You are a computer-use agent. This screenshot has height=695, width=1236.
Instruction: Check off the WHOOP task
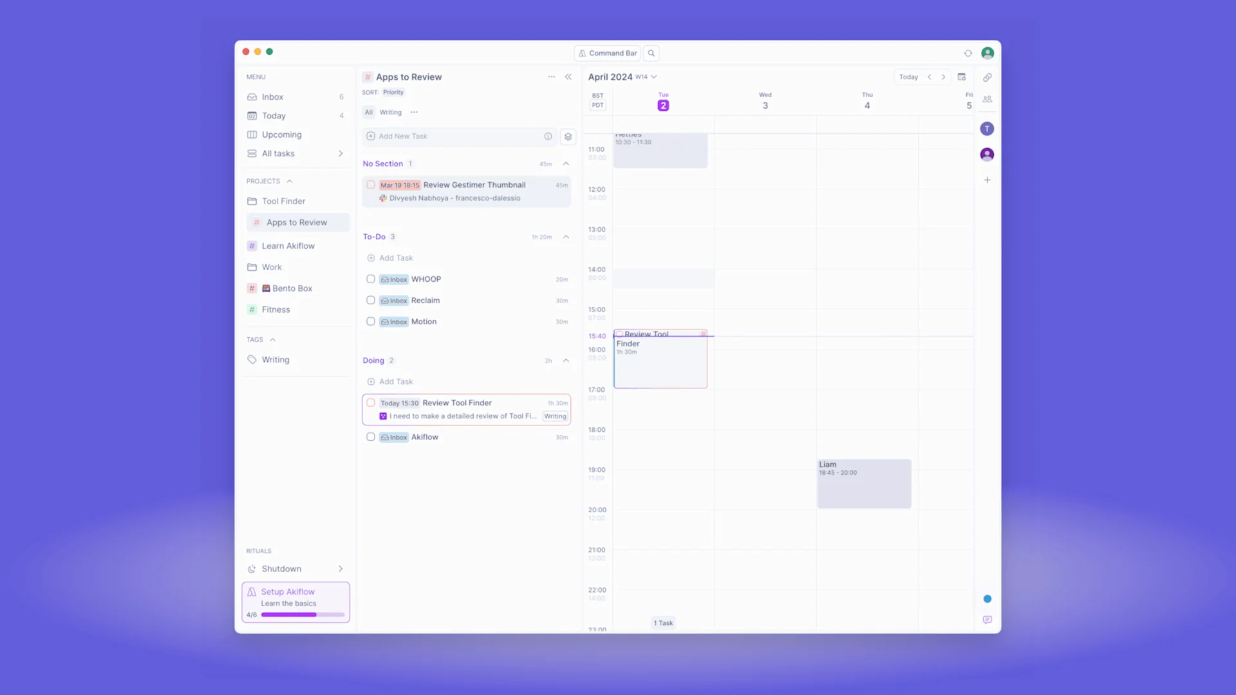click(x=371, y=279)
